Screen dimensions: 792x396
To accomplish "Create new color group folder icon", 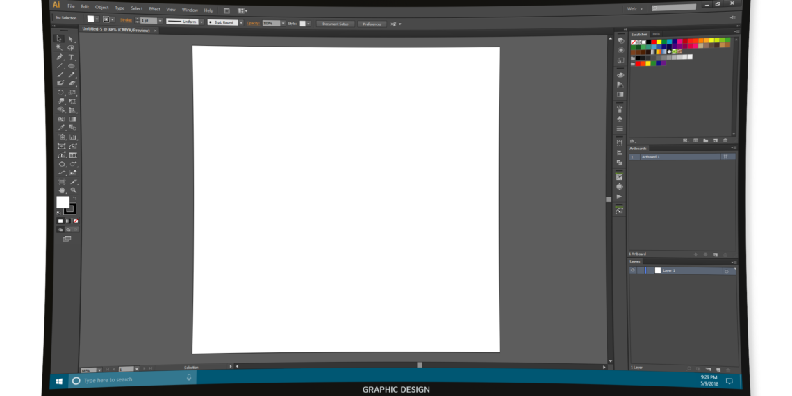I will coord(706,140).
